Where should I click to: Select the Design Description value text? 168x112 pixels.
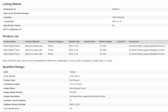pyautogui.click(x=87, y=96)
